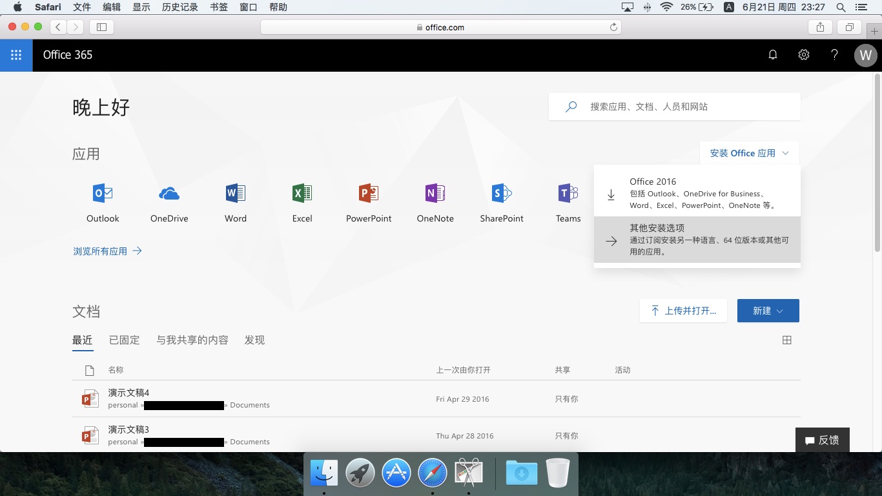The height and width of the screenshot is (496, 882).
Task: Open the Safari 文件 menu
Action: (x=82, y=7)
